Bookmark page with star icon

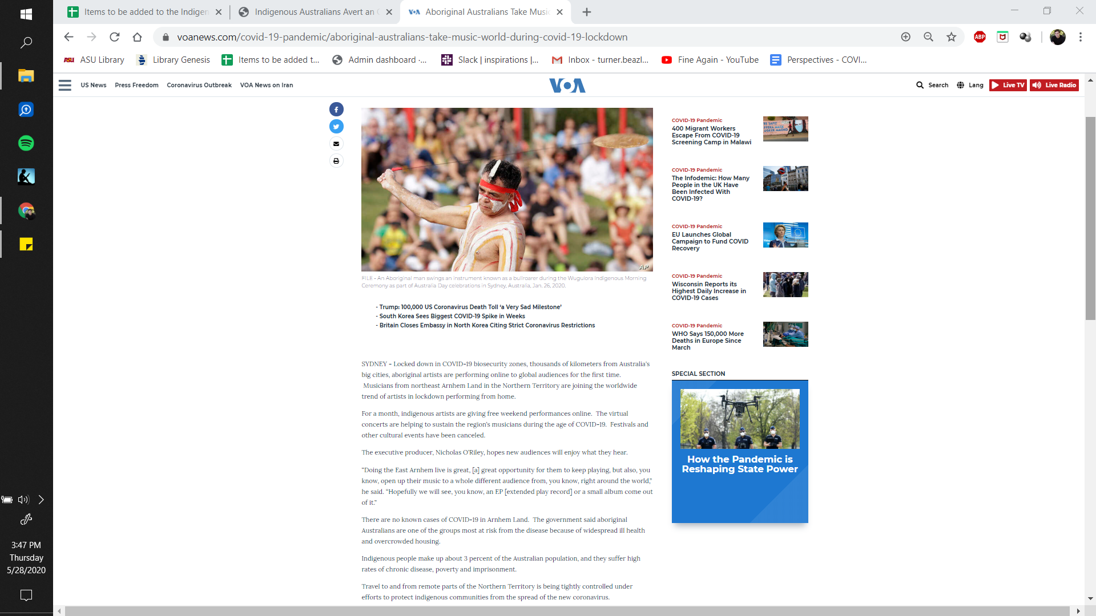pyautogui.click(x=951, y=37)
